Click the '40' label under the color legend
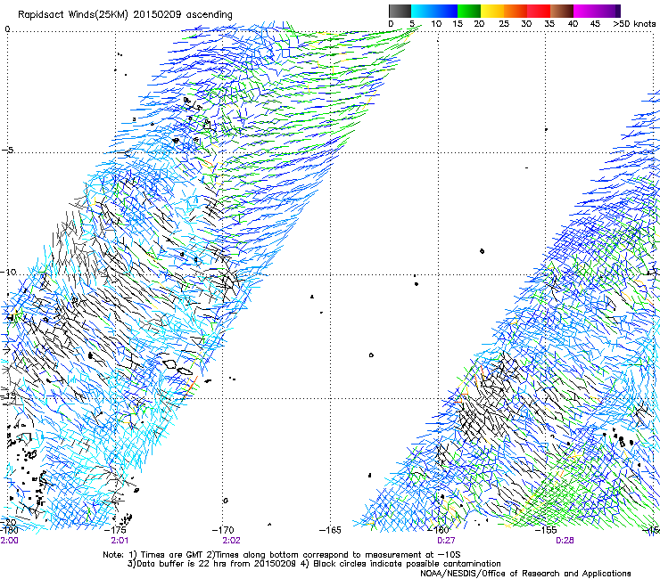Viewport: 660px width, 579px height. [573, 24]
